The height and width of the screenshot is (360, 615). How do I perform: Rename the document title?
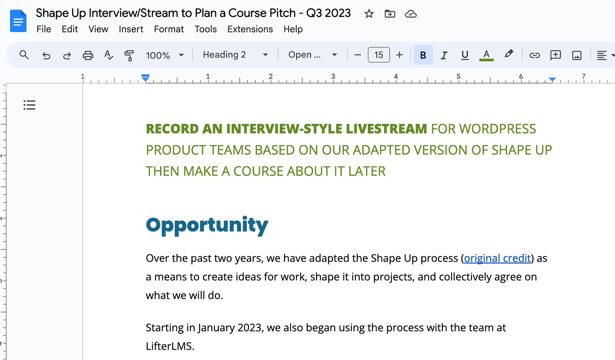[x=193, y=13]
